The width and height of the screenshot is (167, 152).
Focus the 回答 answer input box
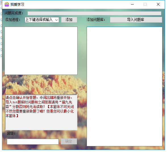click(33, 142)
